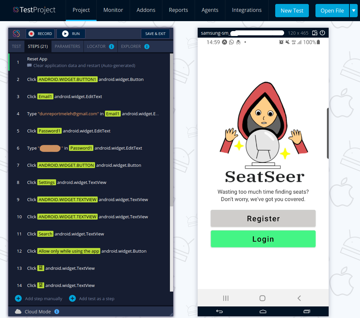360x318 pixels.
Task: Click the Explorer info icon
Action: click(147, 46)
